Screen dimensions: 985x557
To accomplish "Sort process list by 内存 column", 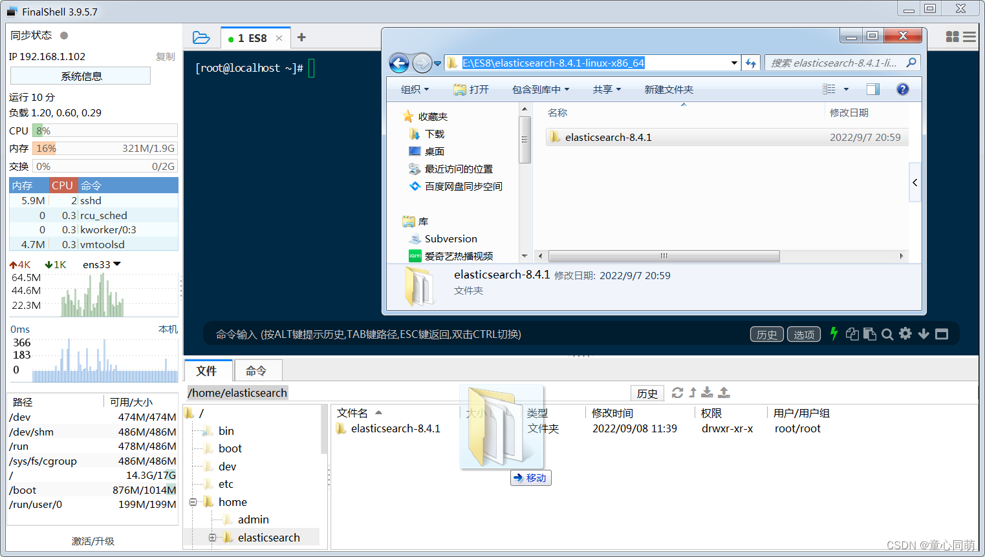I will (29, 185).
